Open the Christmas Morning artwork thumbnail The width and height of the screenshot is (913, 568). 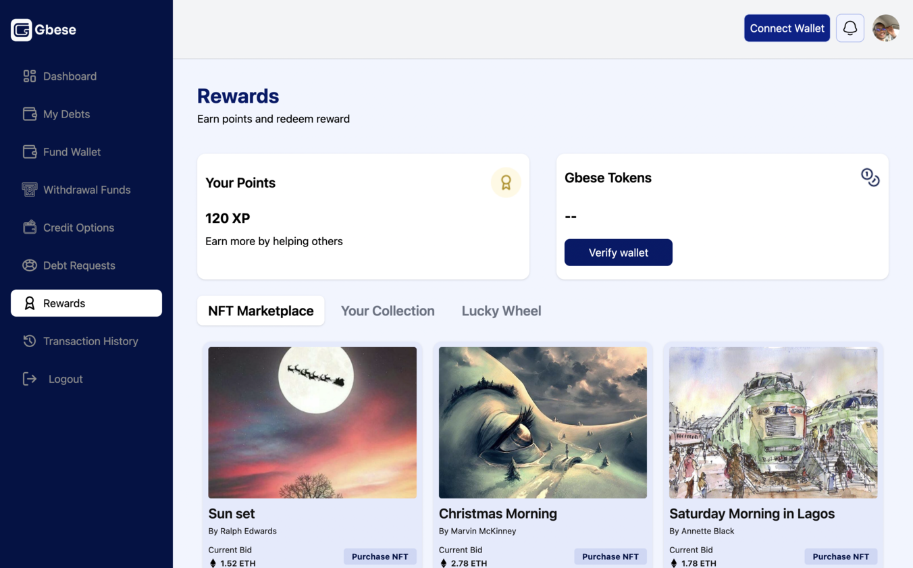542,422
